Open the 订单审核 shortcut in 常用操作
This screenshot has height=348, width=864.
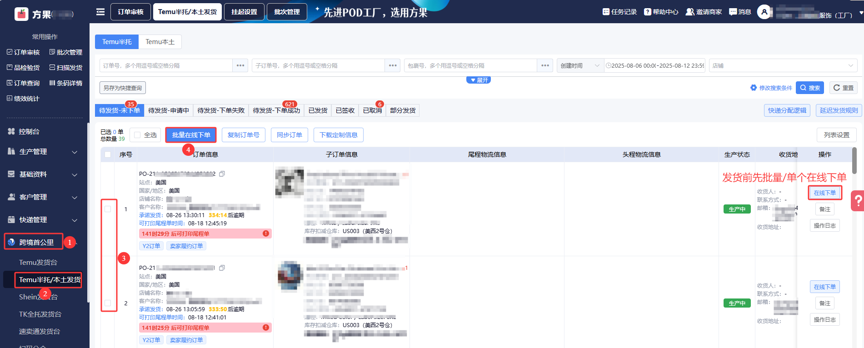(x=23, y=52)
